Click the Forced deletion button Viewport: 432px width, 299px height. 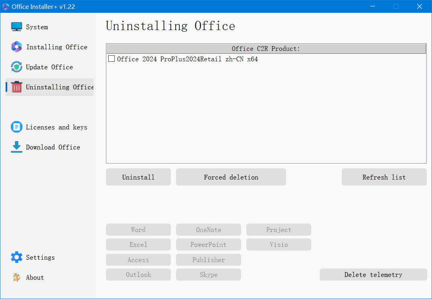click(x=231, y=177)
